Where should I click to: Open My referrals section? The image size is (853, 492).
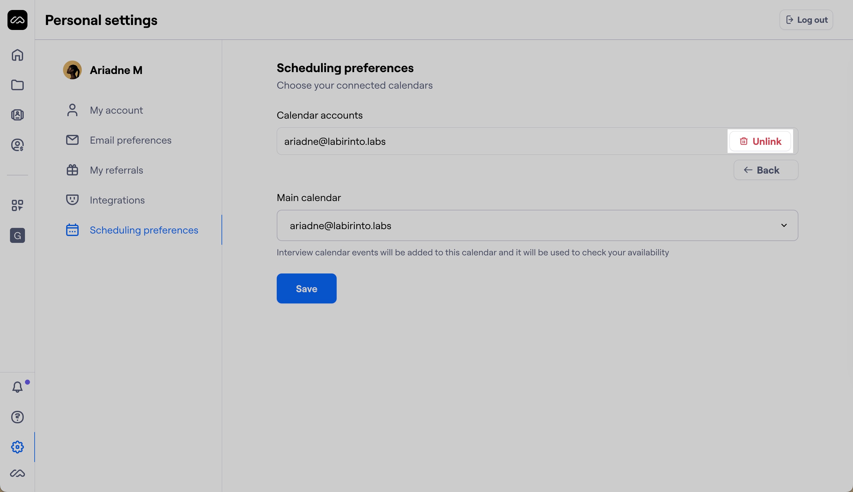pyautogui.click(x=116, y=170)
